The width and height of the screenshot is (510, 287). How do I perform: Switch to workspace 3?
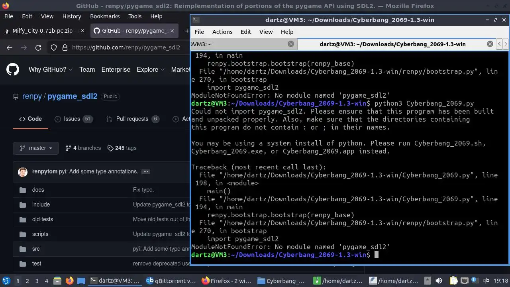click(x=37, y=281)
